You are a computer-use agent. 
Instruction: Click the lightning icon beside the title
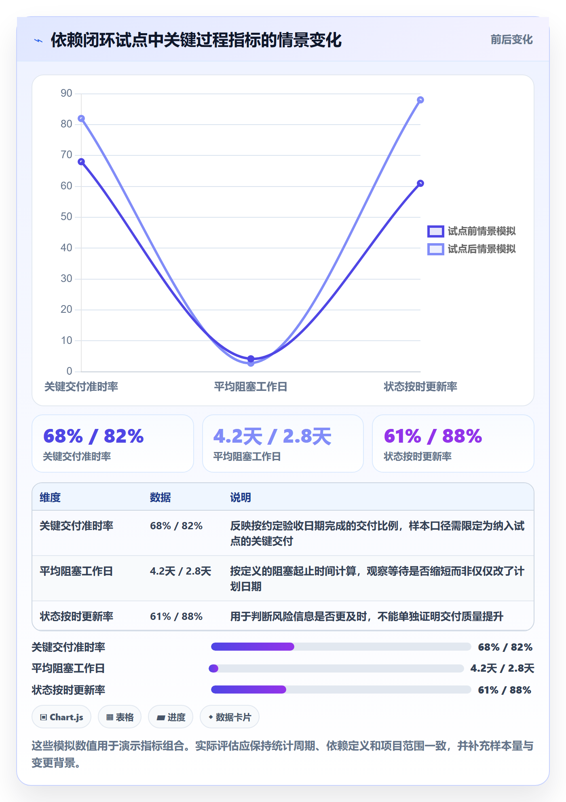38,40
